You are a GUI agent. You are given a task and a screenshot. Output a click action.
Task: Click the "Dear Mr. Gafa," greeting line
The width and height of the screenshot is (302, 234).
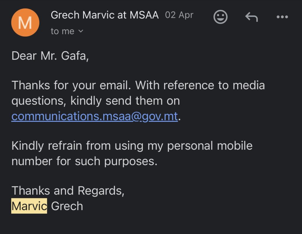click(50, 56)
